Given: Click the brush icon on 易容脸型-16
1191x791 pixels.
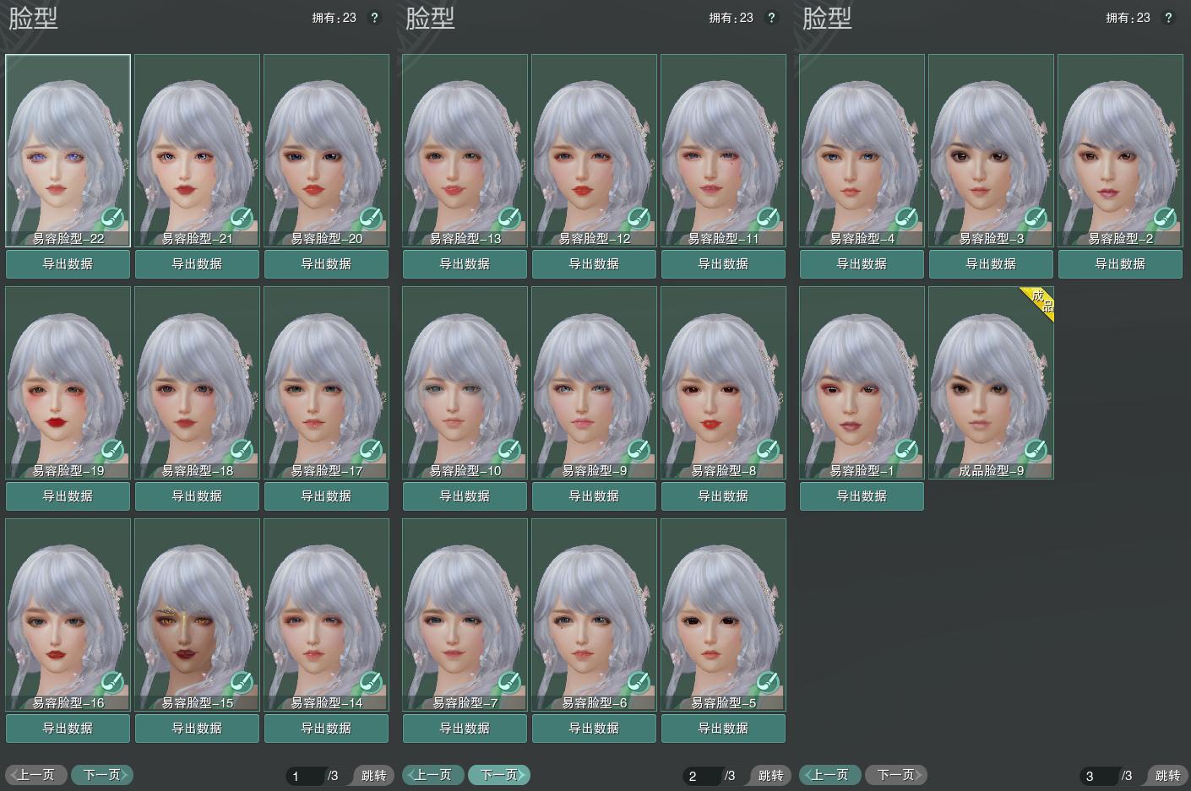Looking at the screenshot, I should pyautogui.click(x=112, y=683).
